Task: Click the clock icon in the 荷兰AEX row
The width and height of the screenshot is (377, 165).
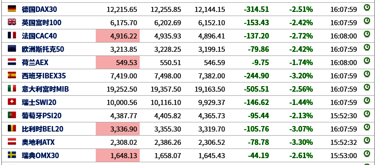Action: tap(366, 61)
